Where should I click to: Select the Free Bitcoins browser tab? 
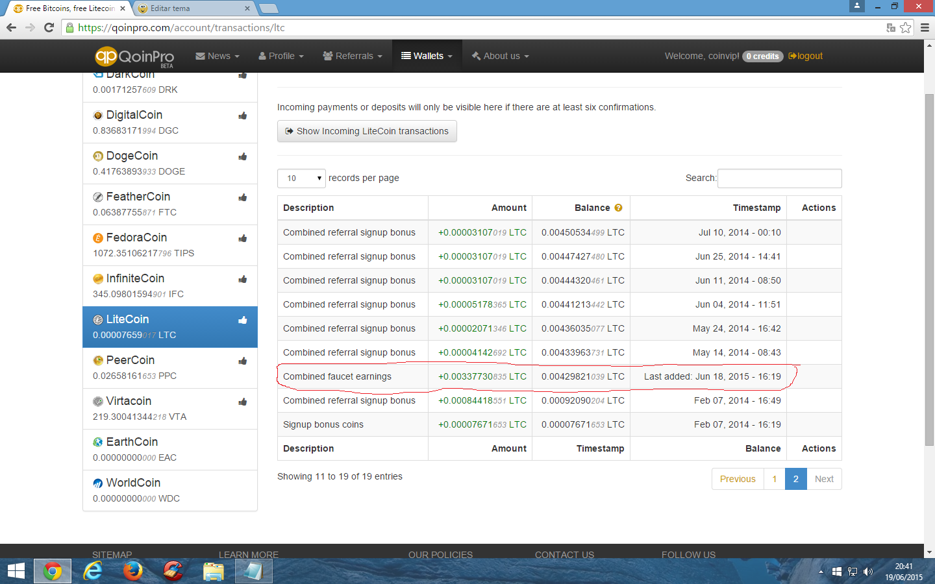[69, 8]
